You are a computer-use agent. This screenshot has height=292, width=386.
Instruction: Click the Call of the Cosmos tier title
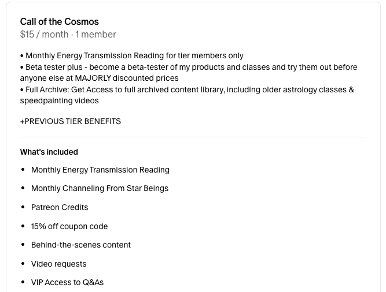[60, 21]
